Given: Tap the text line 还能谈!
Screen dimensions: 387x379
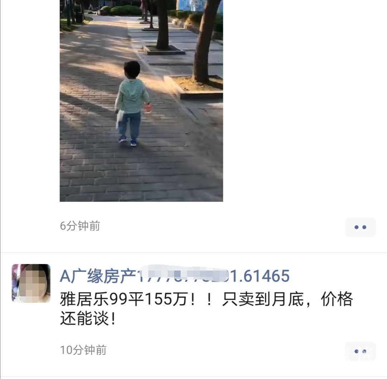Looking at the screenshot, I should tap(88, 318).
